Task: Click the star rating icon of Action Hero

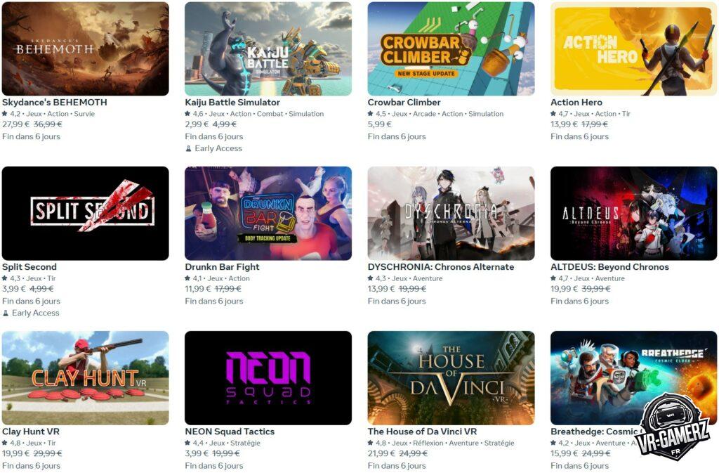Action: click(x=553, y=113)
